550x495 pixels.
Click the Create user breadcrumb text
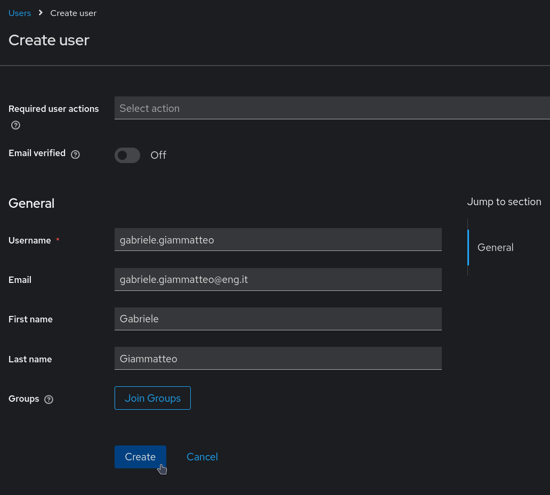(x=74, y=13)
